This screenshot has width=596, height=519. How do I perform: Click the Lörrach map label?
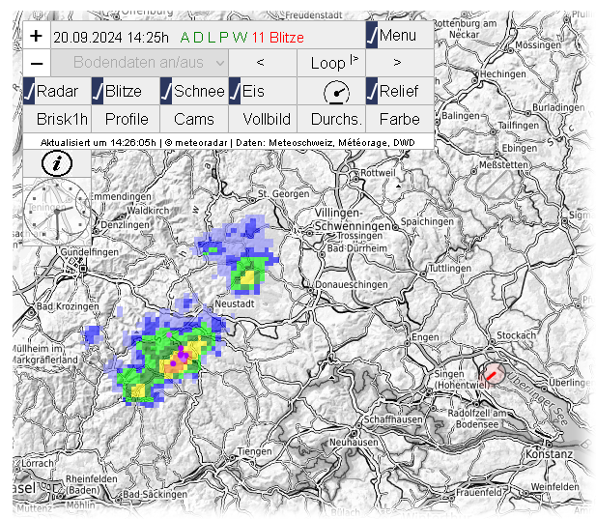coord(38,464)
